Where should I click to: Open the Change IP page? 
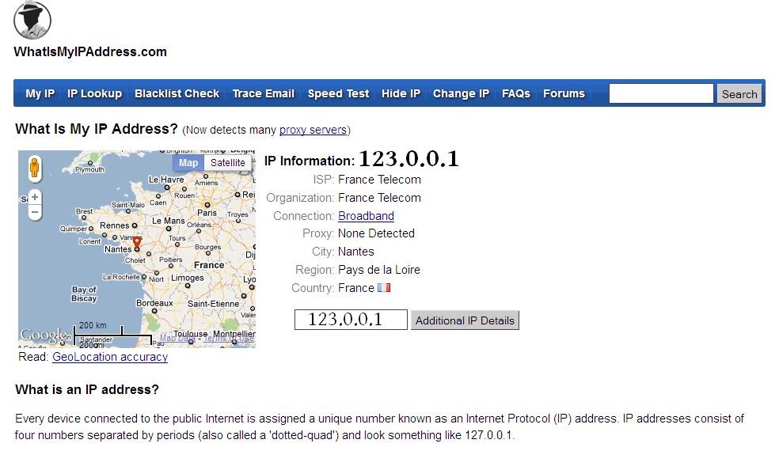click(461, 93)
